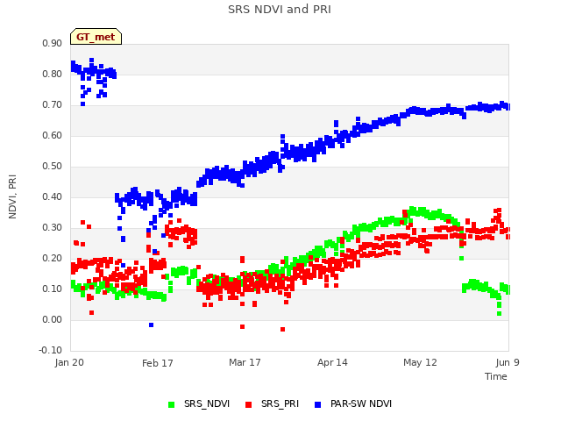
Task: Click the 0.30 y-axis tick label
Action: pyautogui.click(x=53, y=228)
